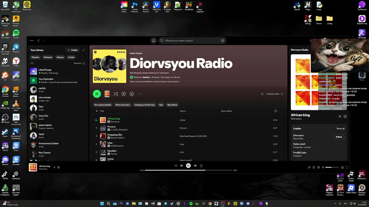Follow Diorvsyou in Credits
Image resolution: width=369 pixels, height=207 pixels.
click(x=339, y=137)
